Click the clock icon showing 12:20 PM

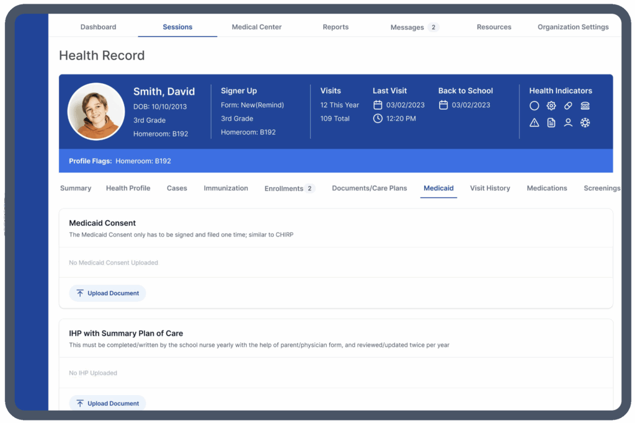pos(378,118)
